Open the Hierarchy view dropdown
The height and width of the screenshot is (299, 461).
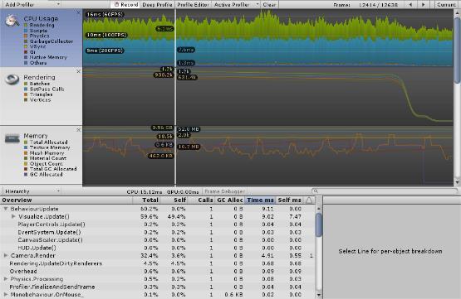pyautogui.click(x=32, y=191)
